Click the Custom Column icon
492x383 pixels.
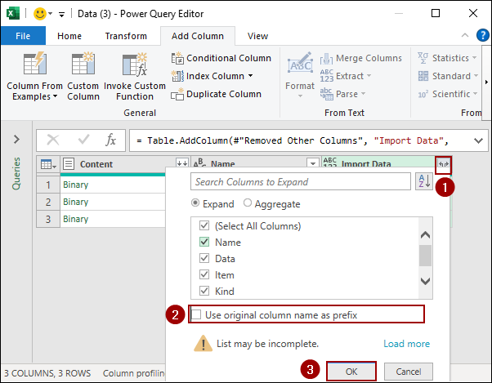coord(83,65)
